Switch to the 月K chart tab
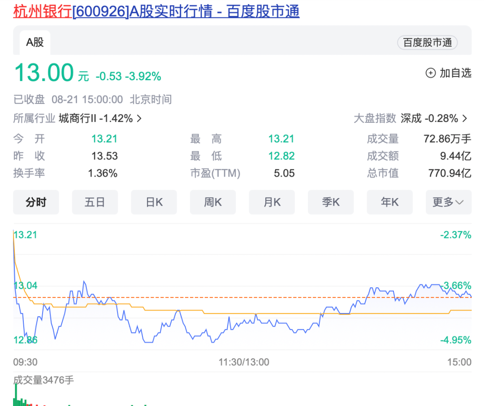The height and width of the screenshot is (406, 484). pyautogui.click(x=272, y=202)
